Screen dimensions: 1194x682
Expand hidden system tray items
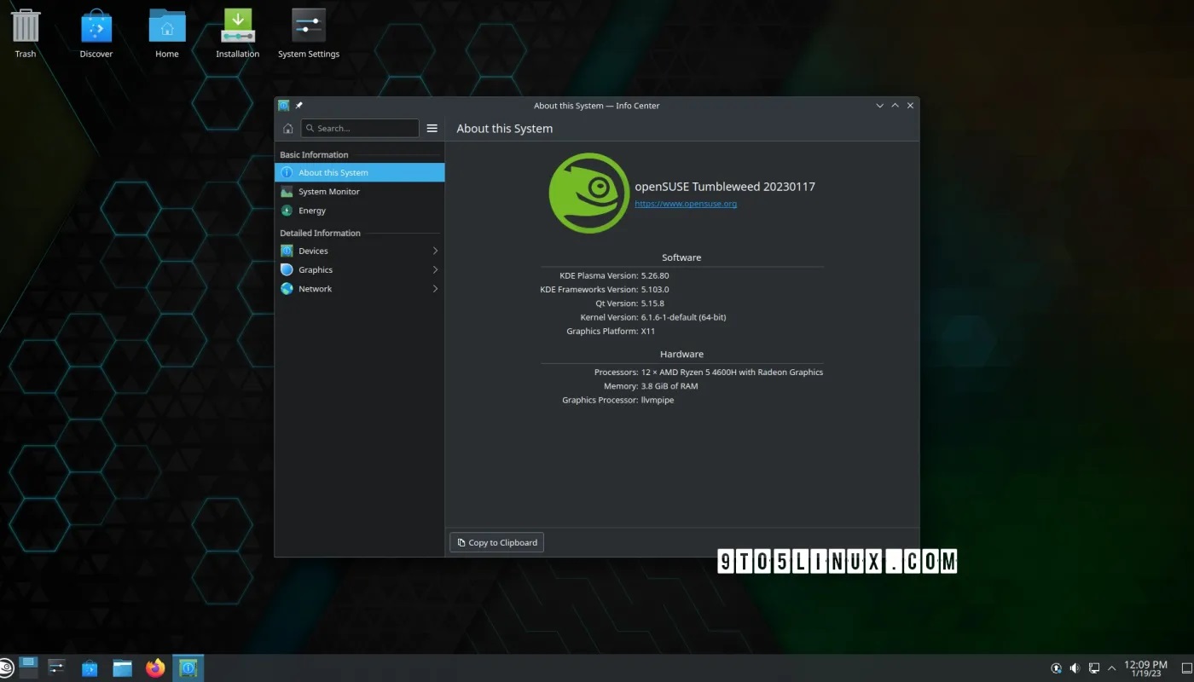[1111, 668]
